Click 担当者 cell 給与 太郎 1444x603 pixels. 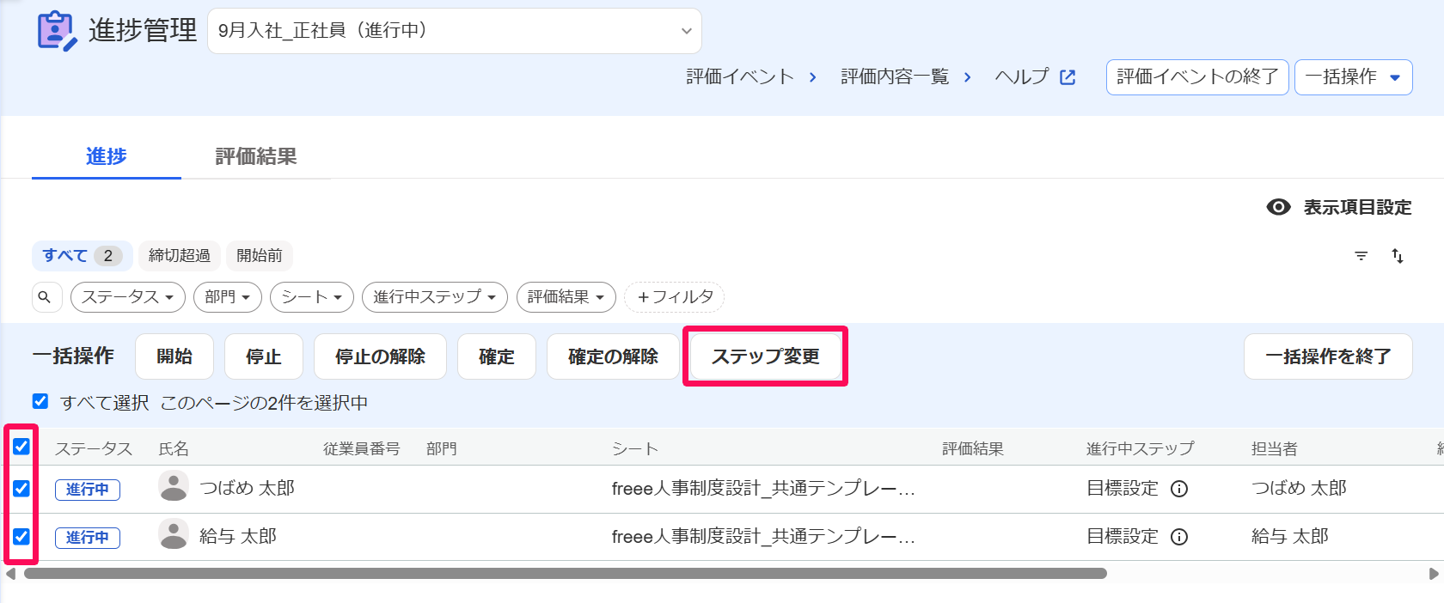click(x=1290, y=536)
